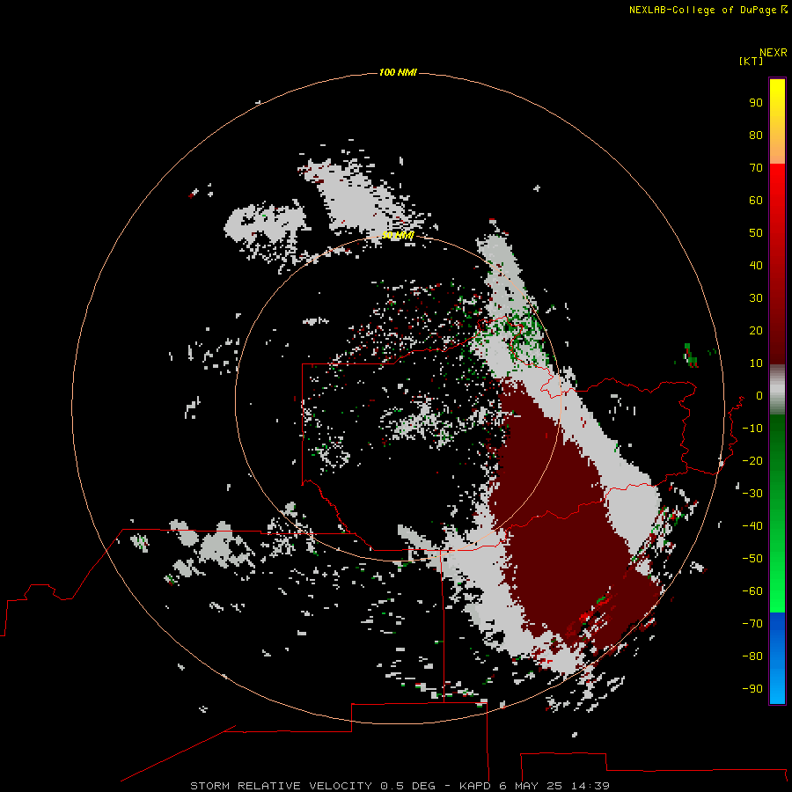Click the -70 value on velocity scale
Screen dimensions: 792x792
pos(752,624)
